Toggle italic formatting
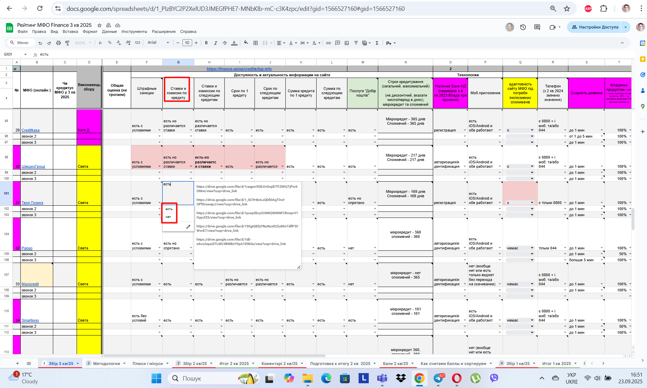This screenshot has width=647, height=388. coord(215,43)
